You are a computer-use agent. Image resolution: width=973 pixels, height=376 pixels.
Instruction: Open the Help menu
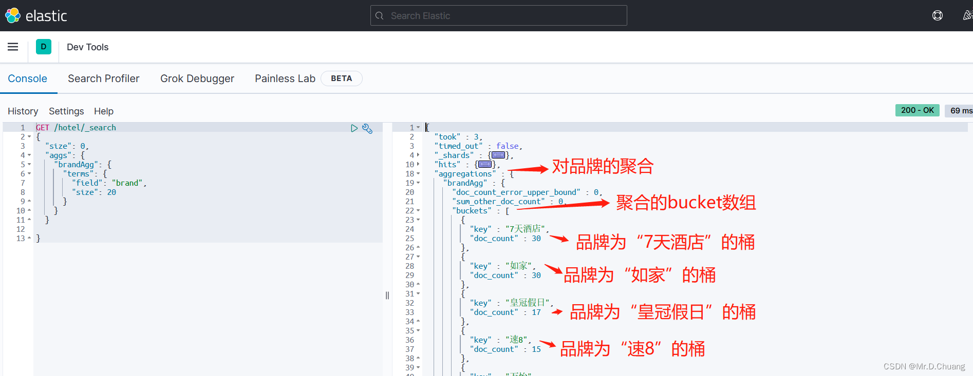[x=104, y=111]
